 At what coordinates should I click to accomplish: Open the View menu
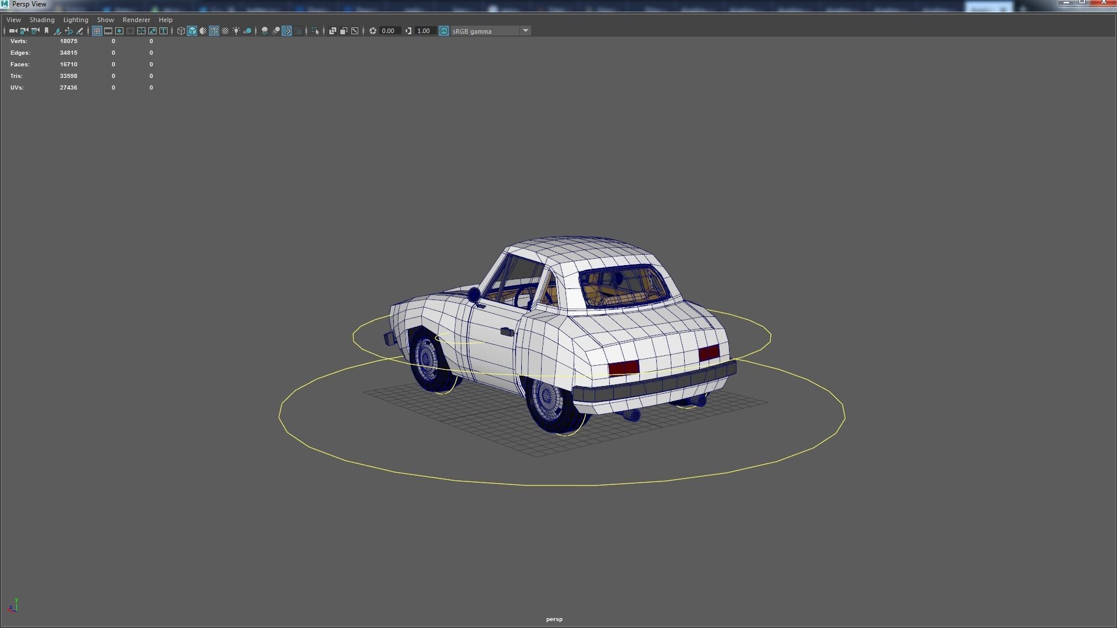coord(13,20)
